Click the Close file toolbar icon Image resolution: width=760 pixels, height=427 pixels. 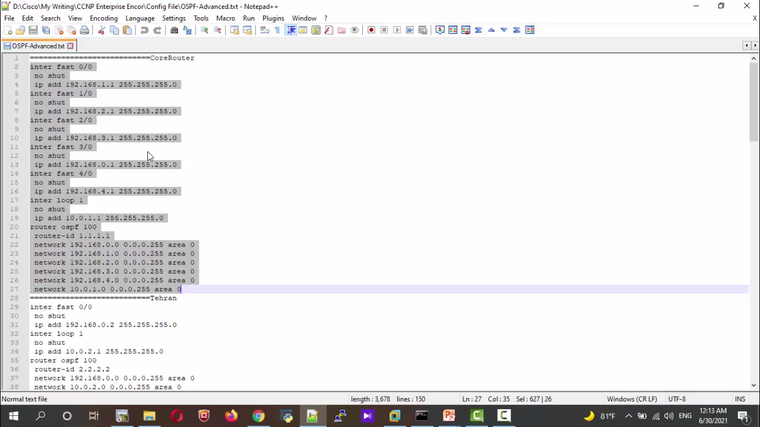[59, 30]
